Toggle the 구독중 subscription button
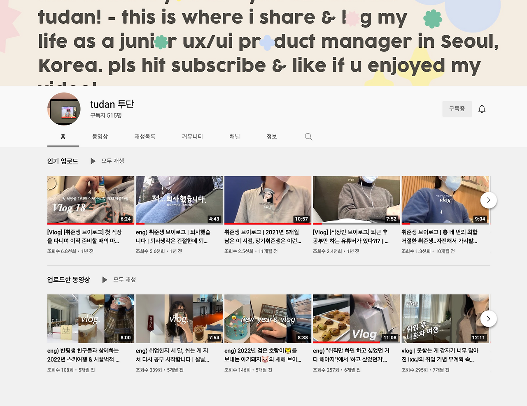This screenshot has height=406, width=527. coord(457,109)
